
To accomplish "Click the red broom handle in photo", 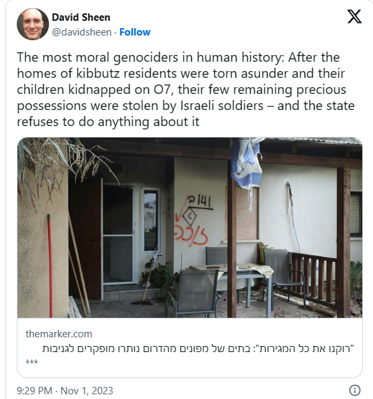I will (x=50, y=266).
